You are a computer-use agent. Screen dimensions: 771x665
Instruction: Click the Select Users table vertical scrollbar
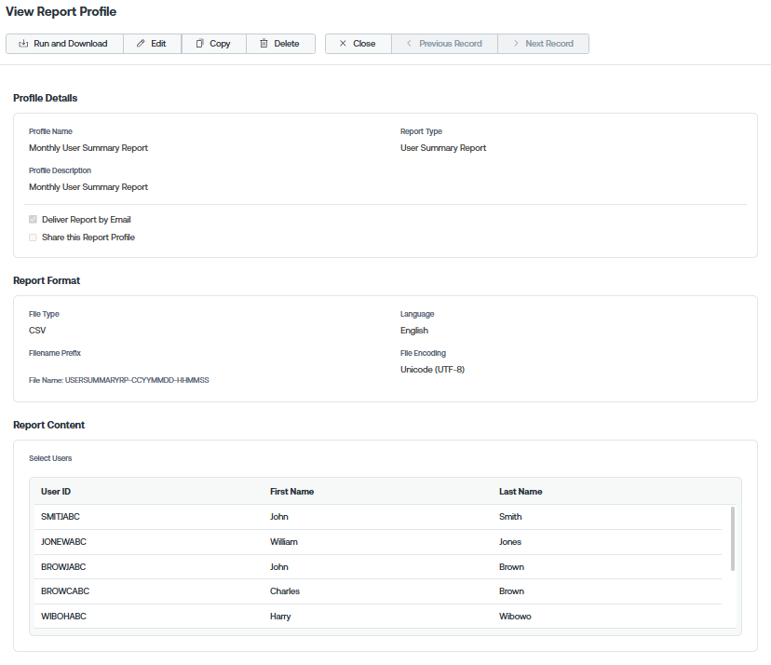click(x=733, y=538)
